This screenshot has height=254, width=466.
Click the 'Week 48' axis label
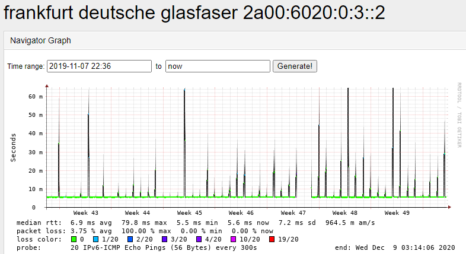[344, 213]
